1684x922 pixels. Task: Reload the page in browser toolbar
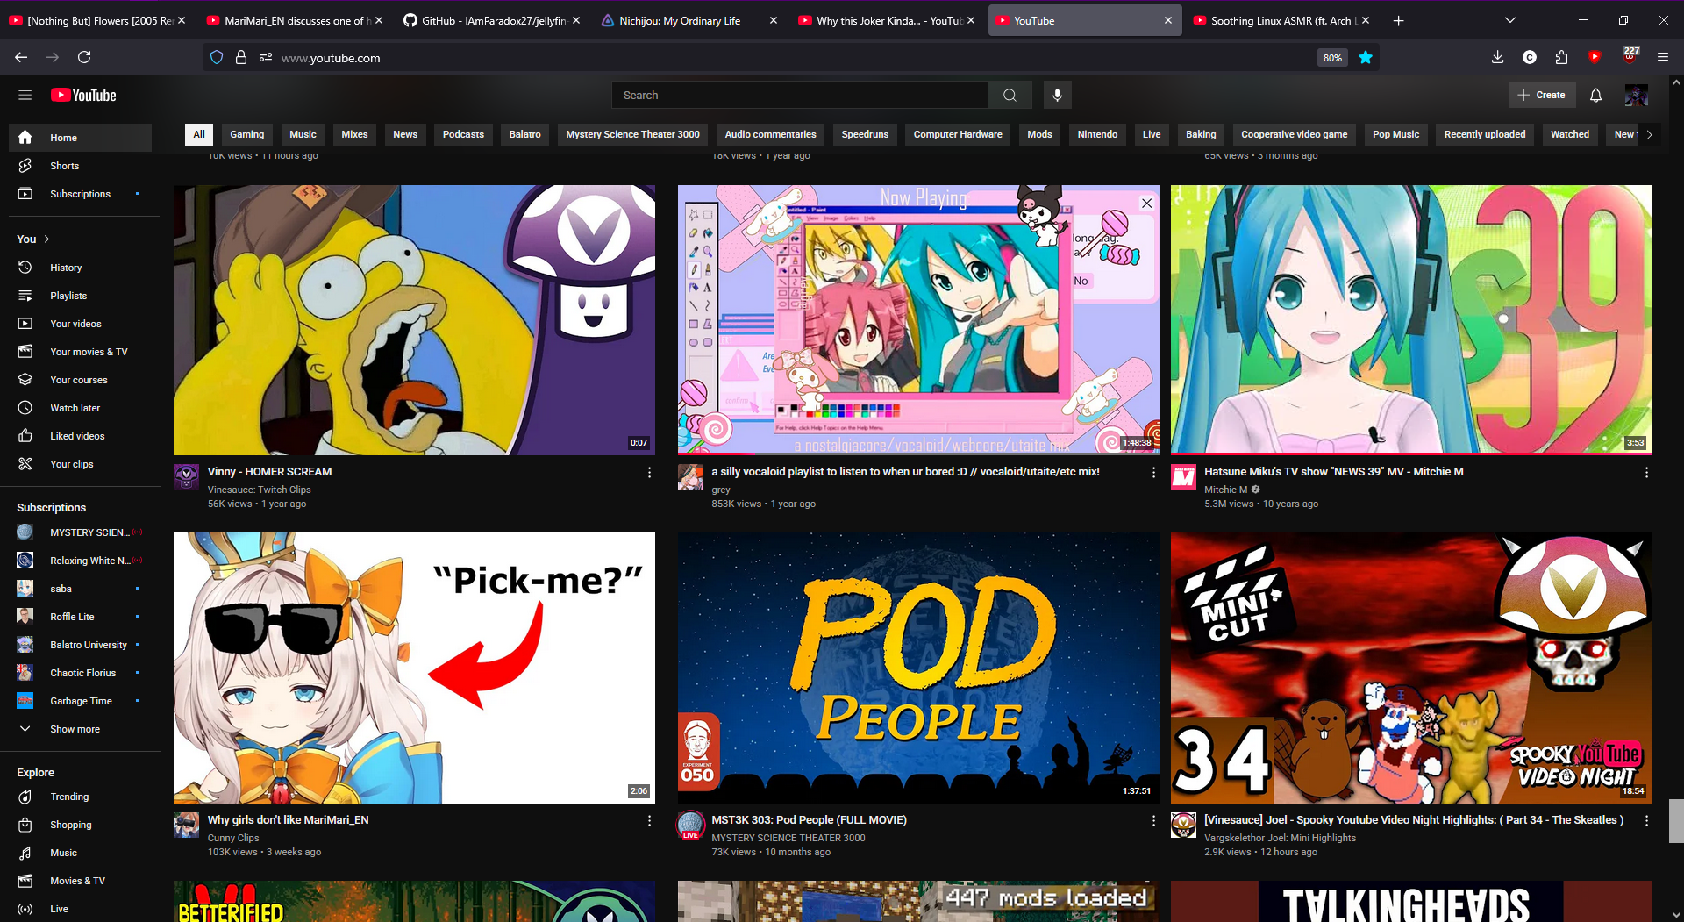coord(84,57)
